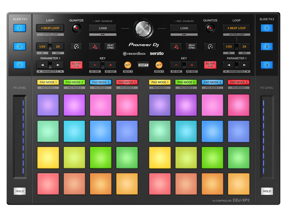This screenshot has height=215, width=287.
Task: Enable QUANTIZE on the left deck
Action: click(x=76, y=28)
